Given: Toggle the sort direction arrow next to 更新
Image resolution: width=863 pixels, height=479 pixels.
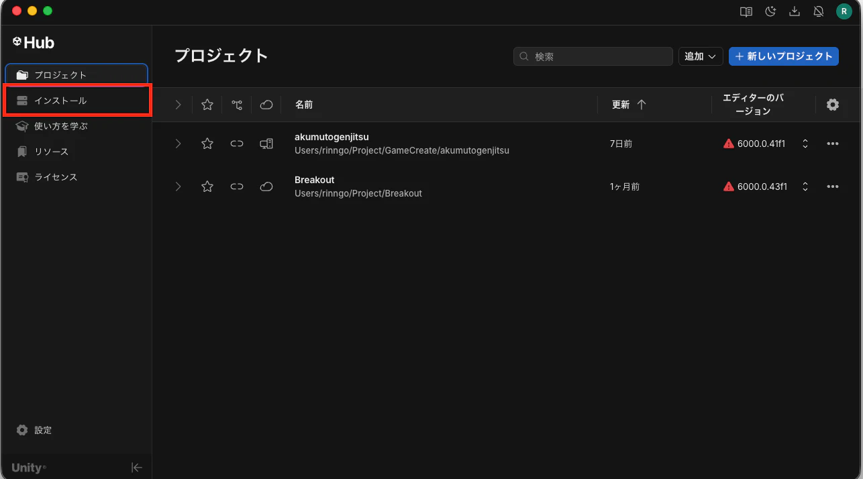Looking at the screenshot, I should click(642, 105).
